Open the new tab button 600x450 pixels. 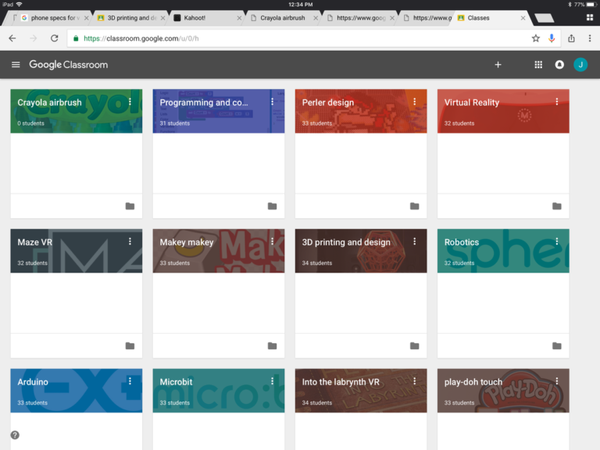[x=544, y=18]
